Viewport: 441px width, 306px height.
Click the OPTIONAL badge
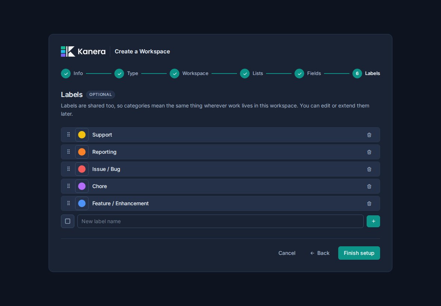point(101,95)
